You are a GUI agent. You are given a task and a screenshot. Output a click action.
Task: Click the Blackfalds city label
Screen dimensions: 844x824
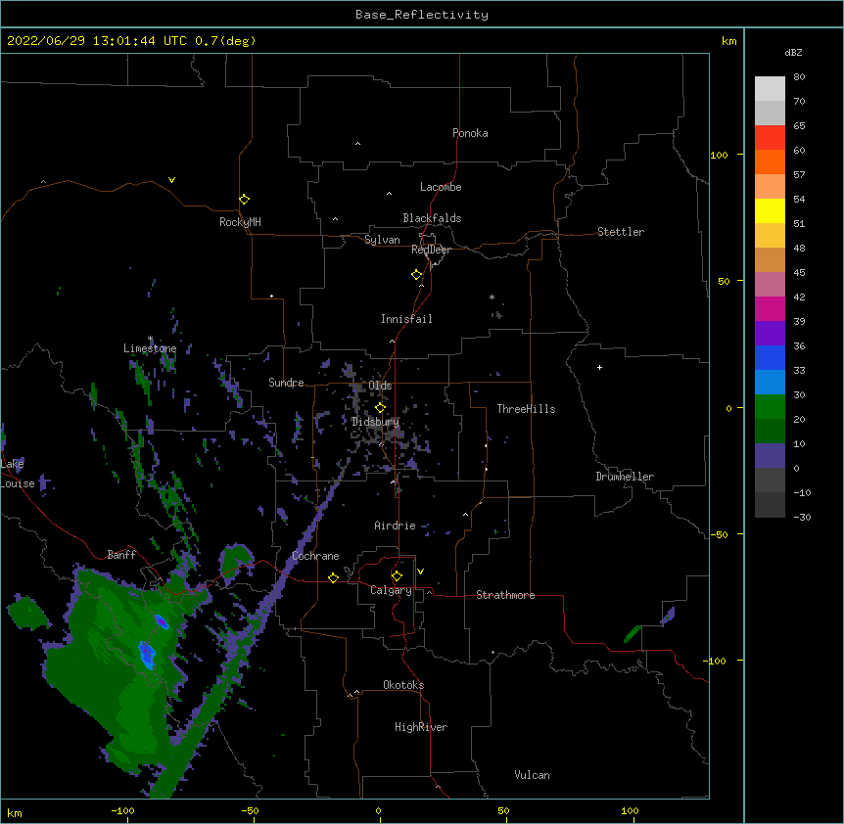(432, 218)
